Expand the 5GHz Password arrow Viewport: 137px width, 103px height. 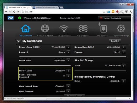(x=124, y=52)
